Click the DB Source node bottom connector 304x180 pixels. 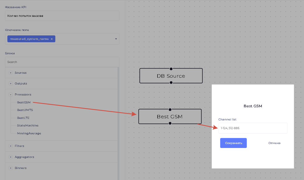pyautogui.click(x=171, y=82)
